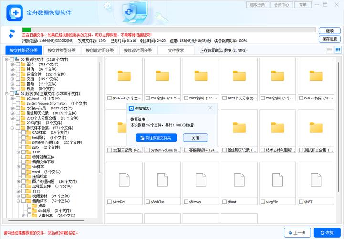Click the 金舟数据恢复软件 app logo
This screenshot has width=344, height=239.
coord(14,12)
